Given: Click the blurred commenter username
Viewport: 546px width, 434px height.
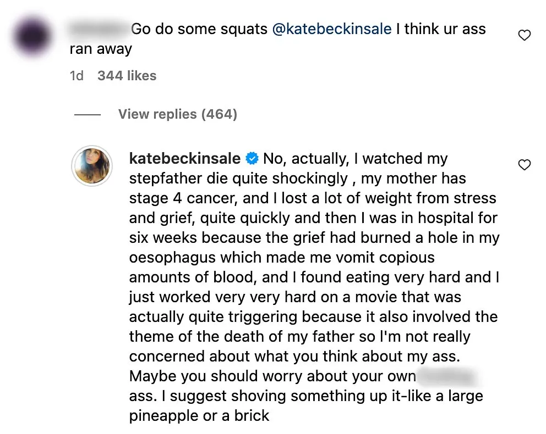Looking at the screenshot, I should [95, 29].
